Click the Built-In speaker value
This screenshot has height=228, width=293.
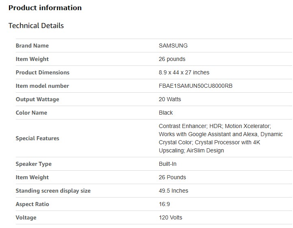coord(167,164)
